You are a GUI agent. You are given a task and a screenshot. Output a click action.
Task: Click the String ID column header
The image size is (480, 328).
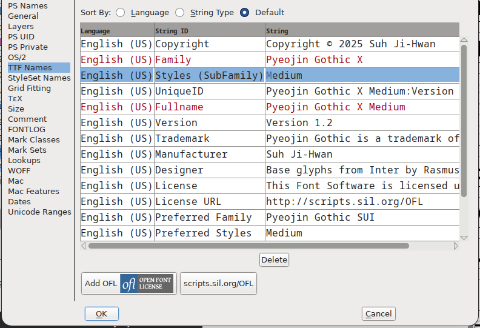pos(210,31)
